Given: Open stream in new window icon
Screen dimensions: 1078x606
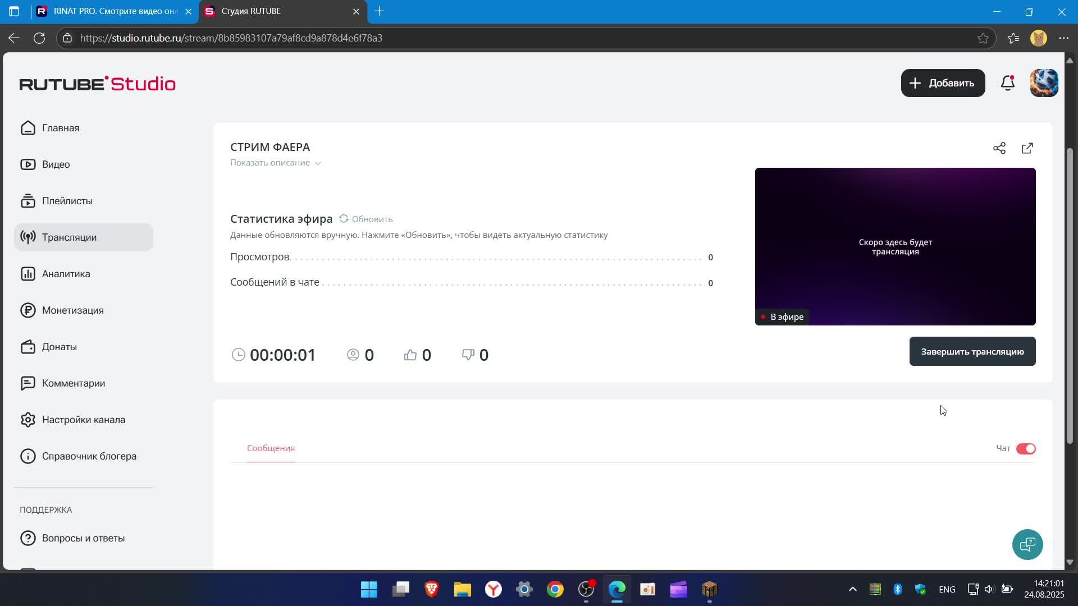Looking at the screenshot, I should [x=1027, y=148].
